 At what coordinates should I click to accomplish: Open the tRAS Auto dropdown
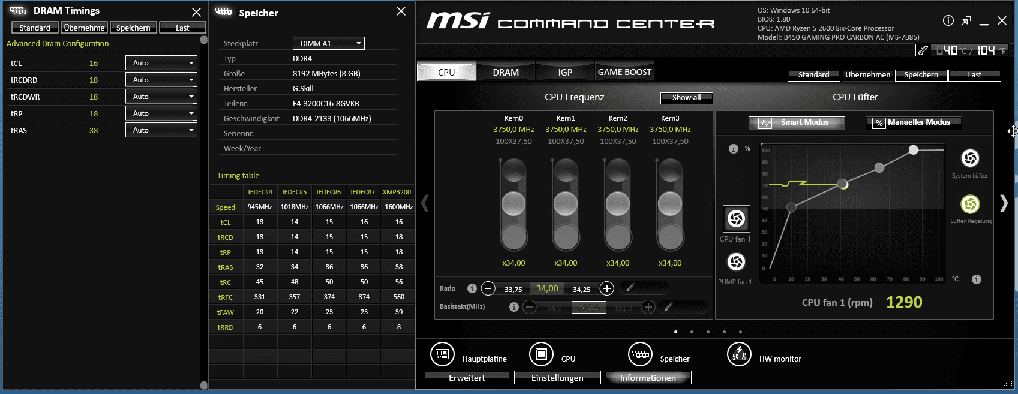[161, 130]
